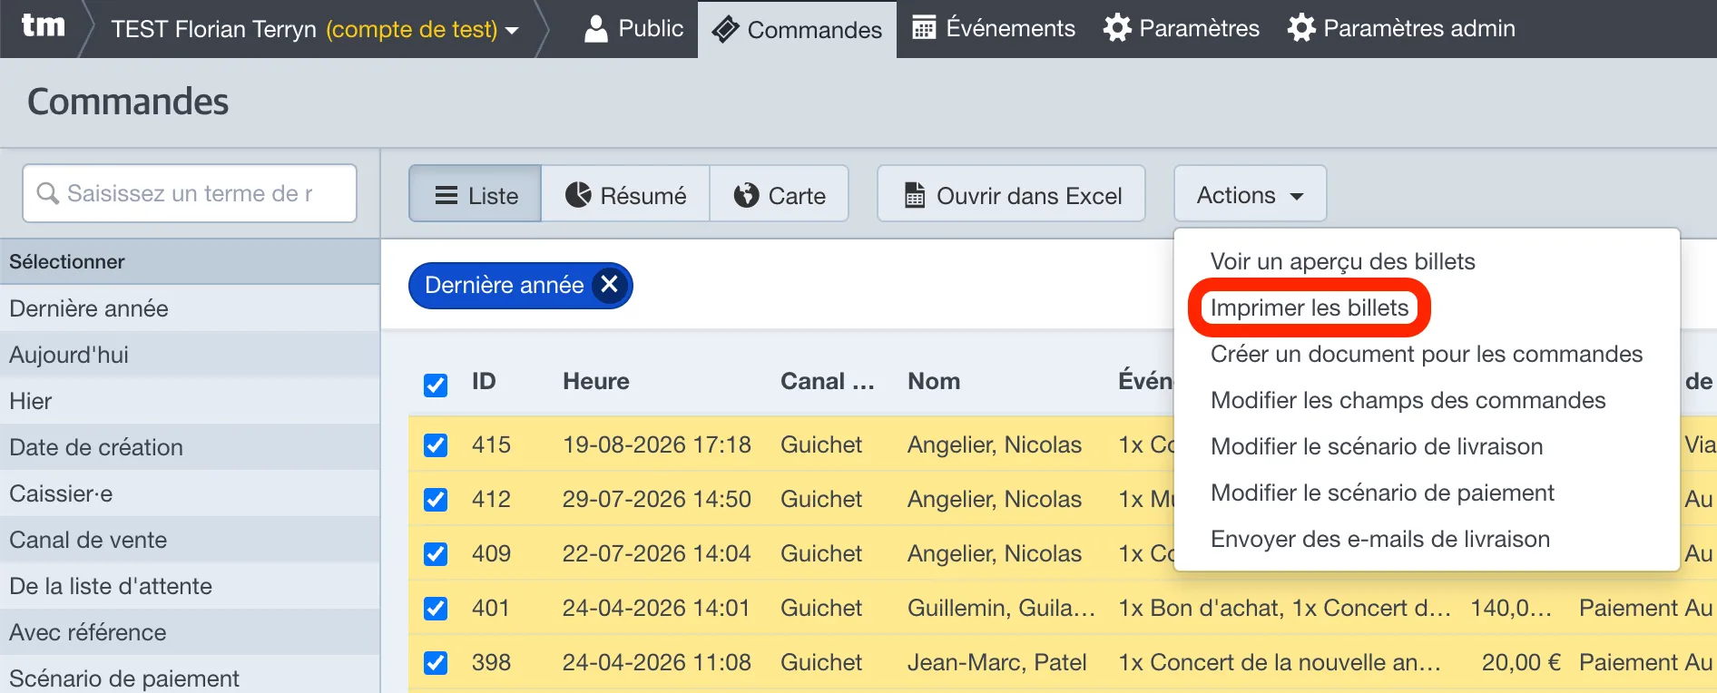Focus the search term input field
This screenshot has height=693, width=1717.
190,193
